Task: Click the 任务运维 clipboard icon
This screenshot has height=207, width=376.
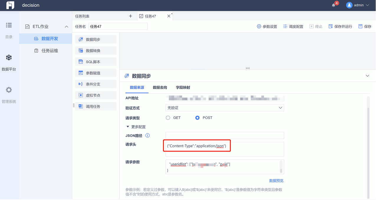Action: click(x=36, y=51)
